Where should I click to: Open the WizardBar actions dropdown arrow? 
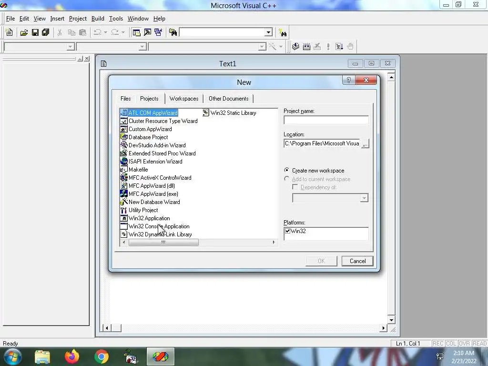pyautogui.click(x=281, y=47)
